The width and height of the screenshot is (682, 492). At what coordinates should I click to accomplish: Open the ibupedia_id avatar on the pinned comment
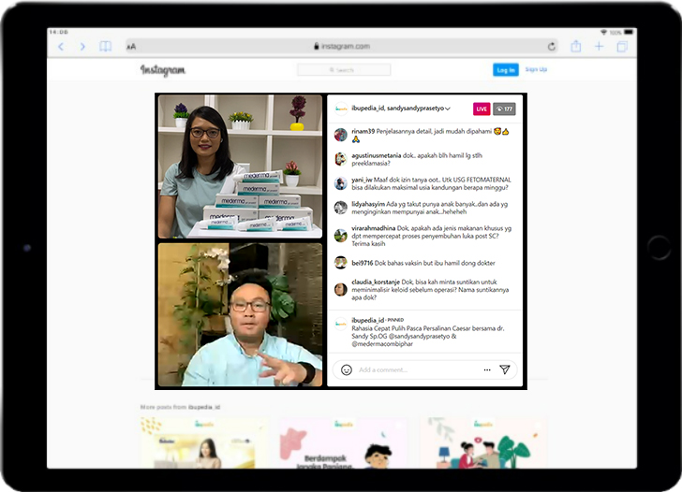pos(341,324)
